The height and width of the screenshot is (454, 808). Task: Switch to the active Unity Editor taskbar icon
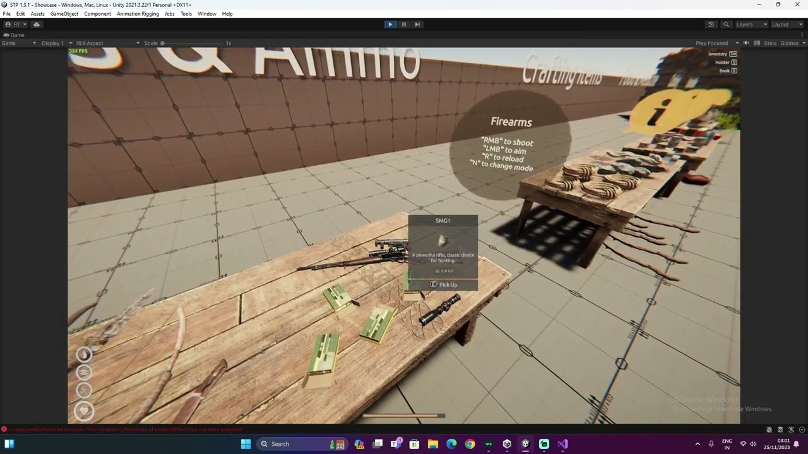click(x=525, y=444)
